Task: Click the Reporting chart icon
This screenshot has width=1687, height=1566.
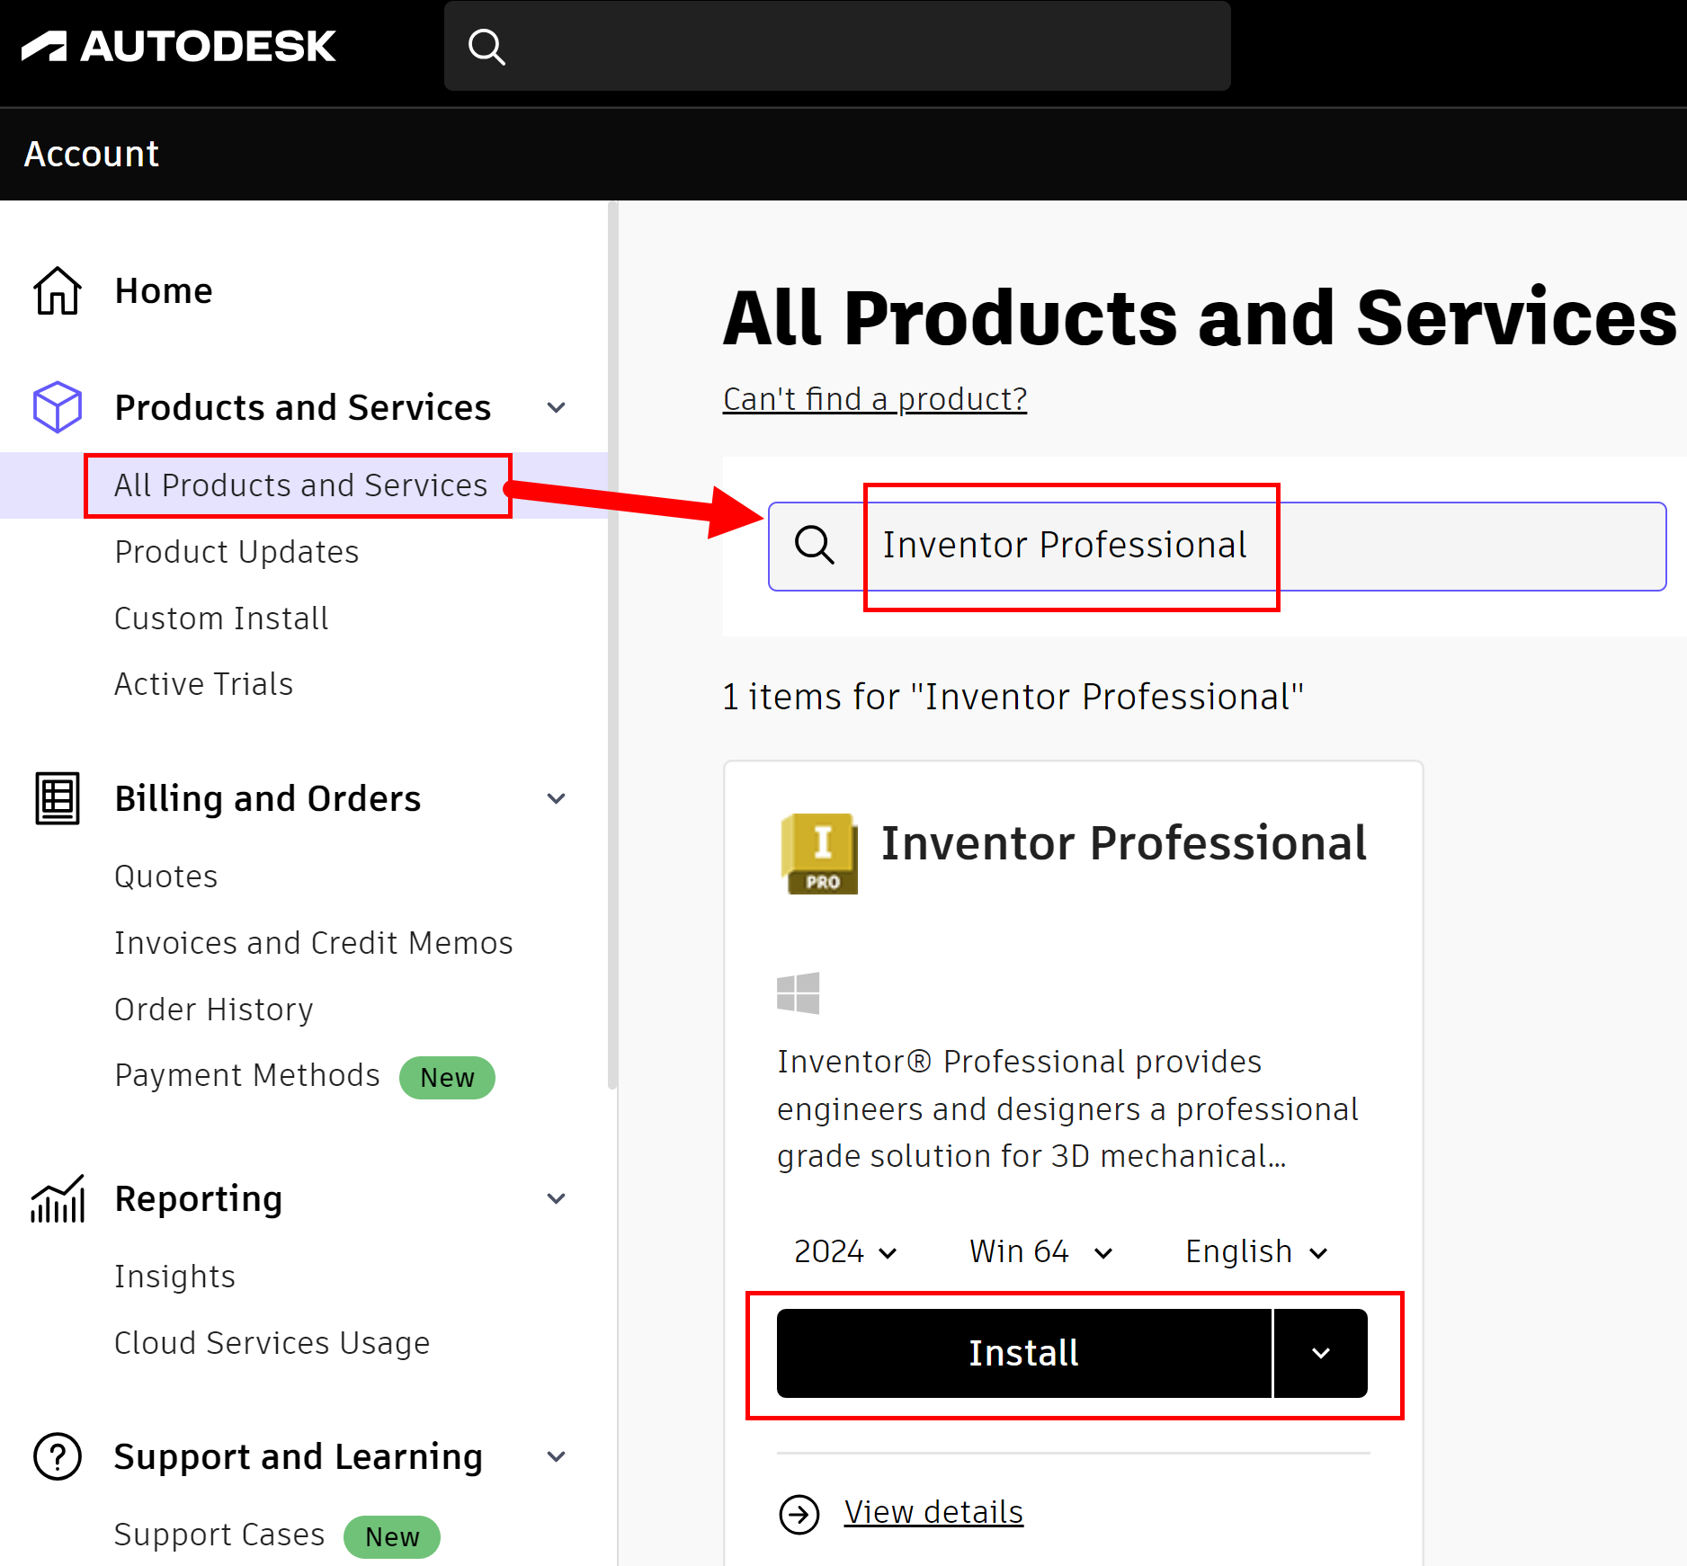Action: point(56,1198)
